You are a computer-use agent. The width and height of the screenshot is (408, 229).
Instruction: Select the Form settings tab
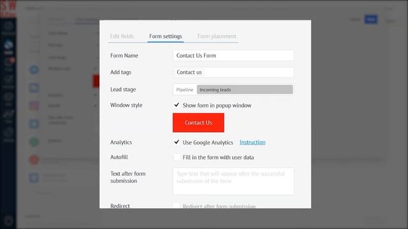pyautogui.click(x=166, y=36)
